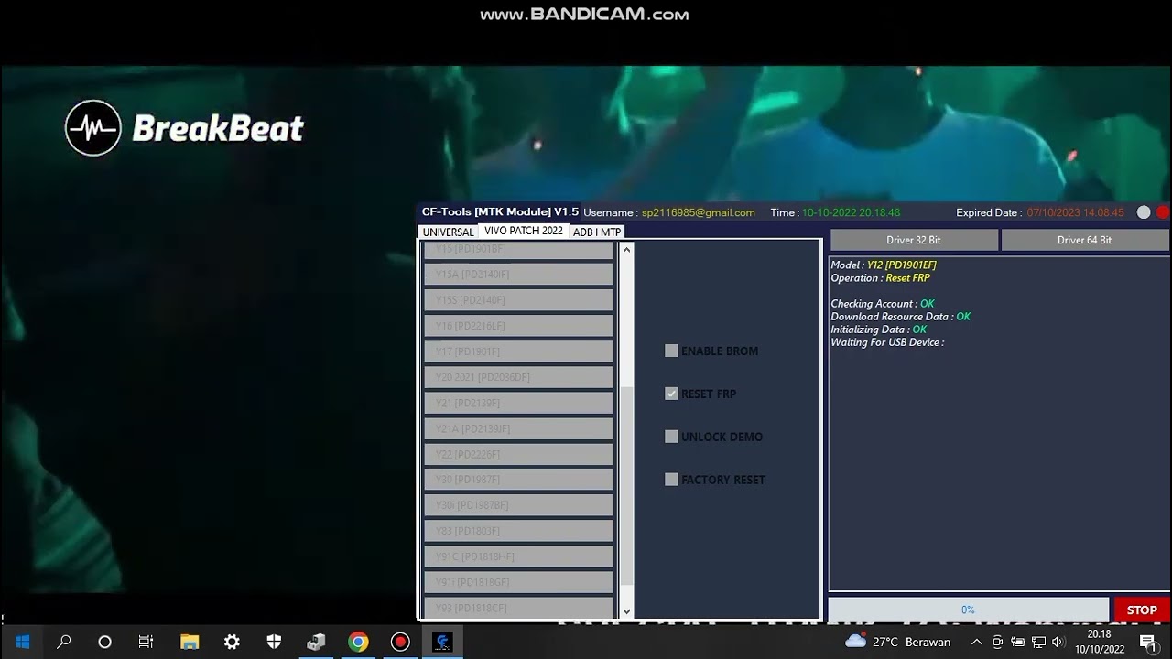Open Windows Security shield icon
1172x659 pixels.
tap(274, 642)
